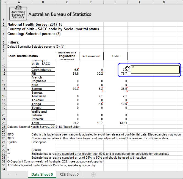Image resolution: width=183 pixels, height=179 pixels.
Task: Select column F header
Action: [140, 2]
